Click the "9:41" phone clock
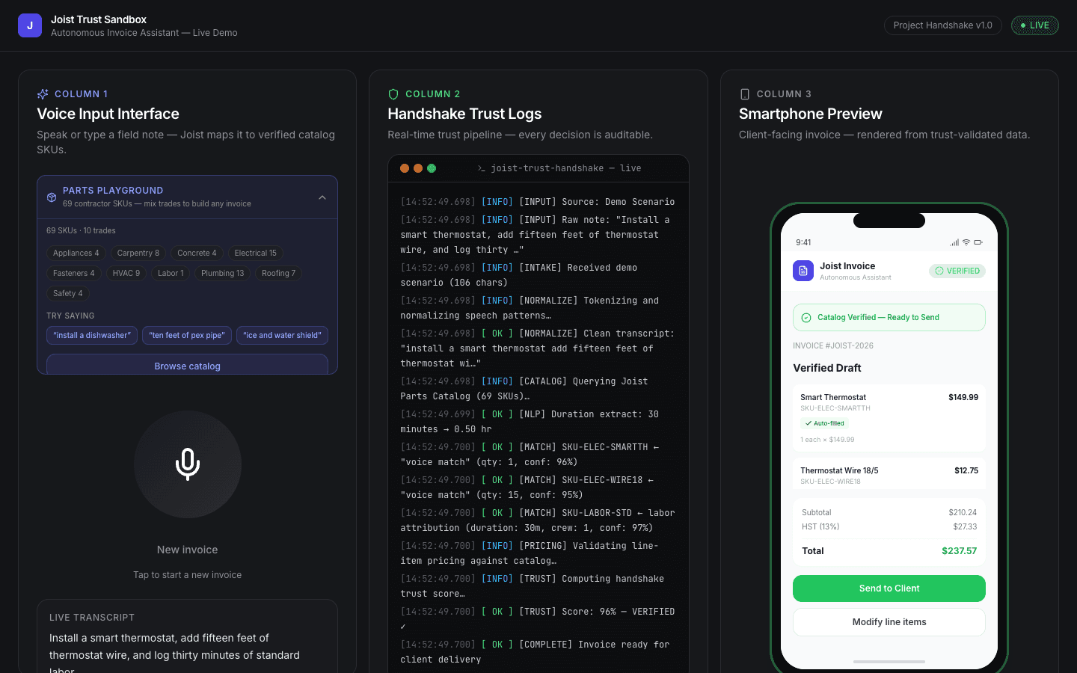 click(803, 242)
